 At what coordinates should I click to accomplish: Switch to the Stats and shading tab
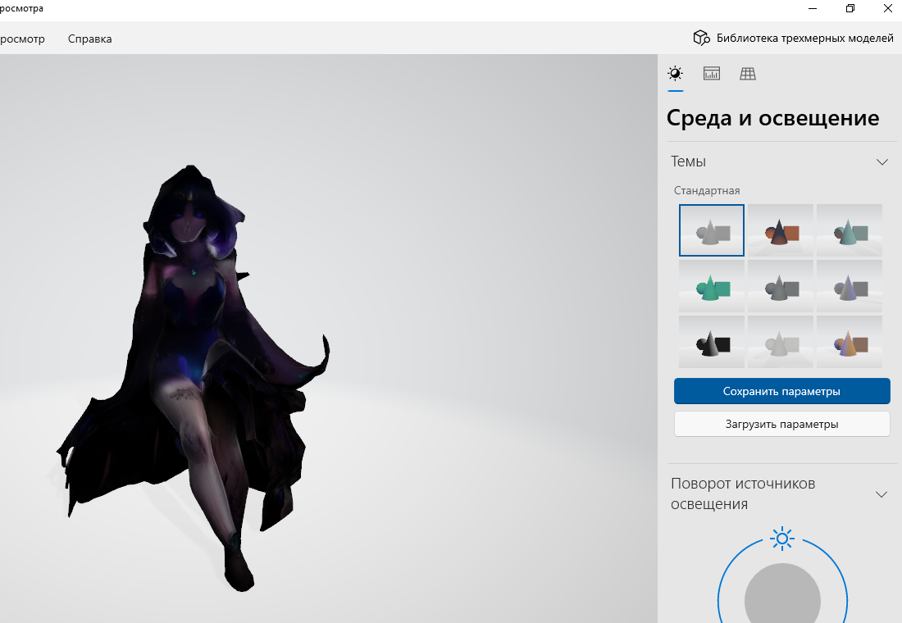(712, 74)
